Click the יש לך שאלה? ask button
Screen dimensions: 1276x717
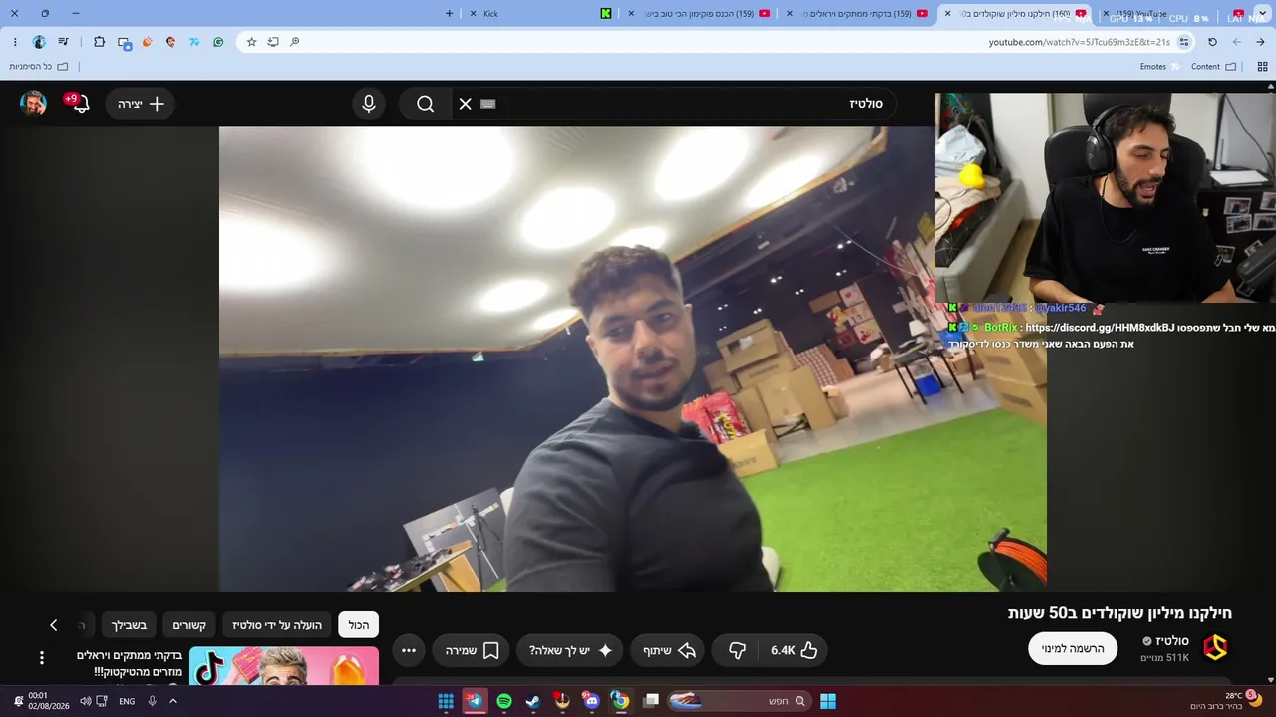pos(571,650)
